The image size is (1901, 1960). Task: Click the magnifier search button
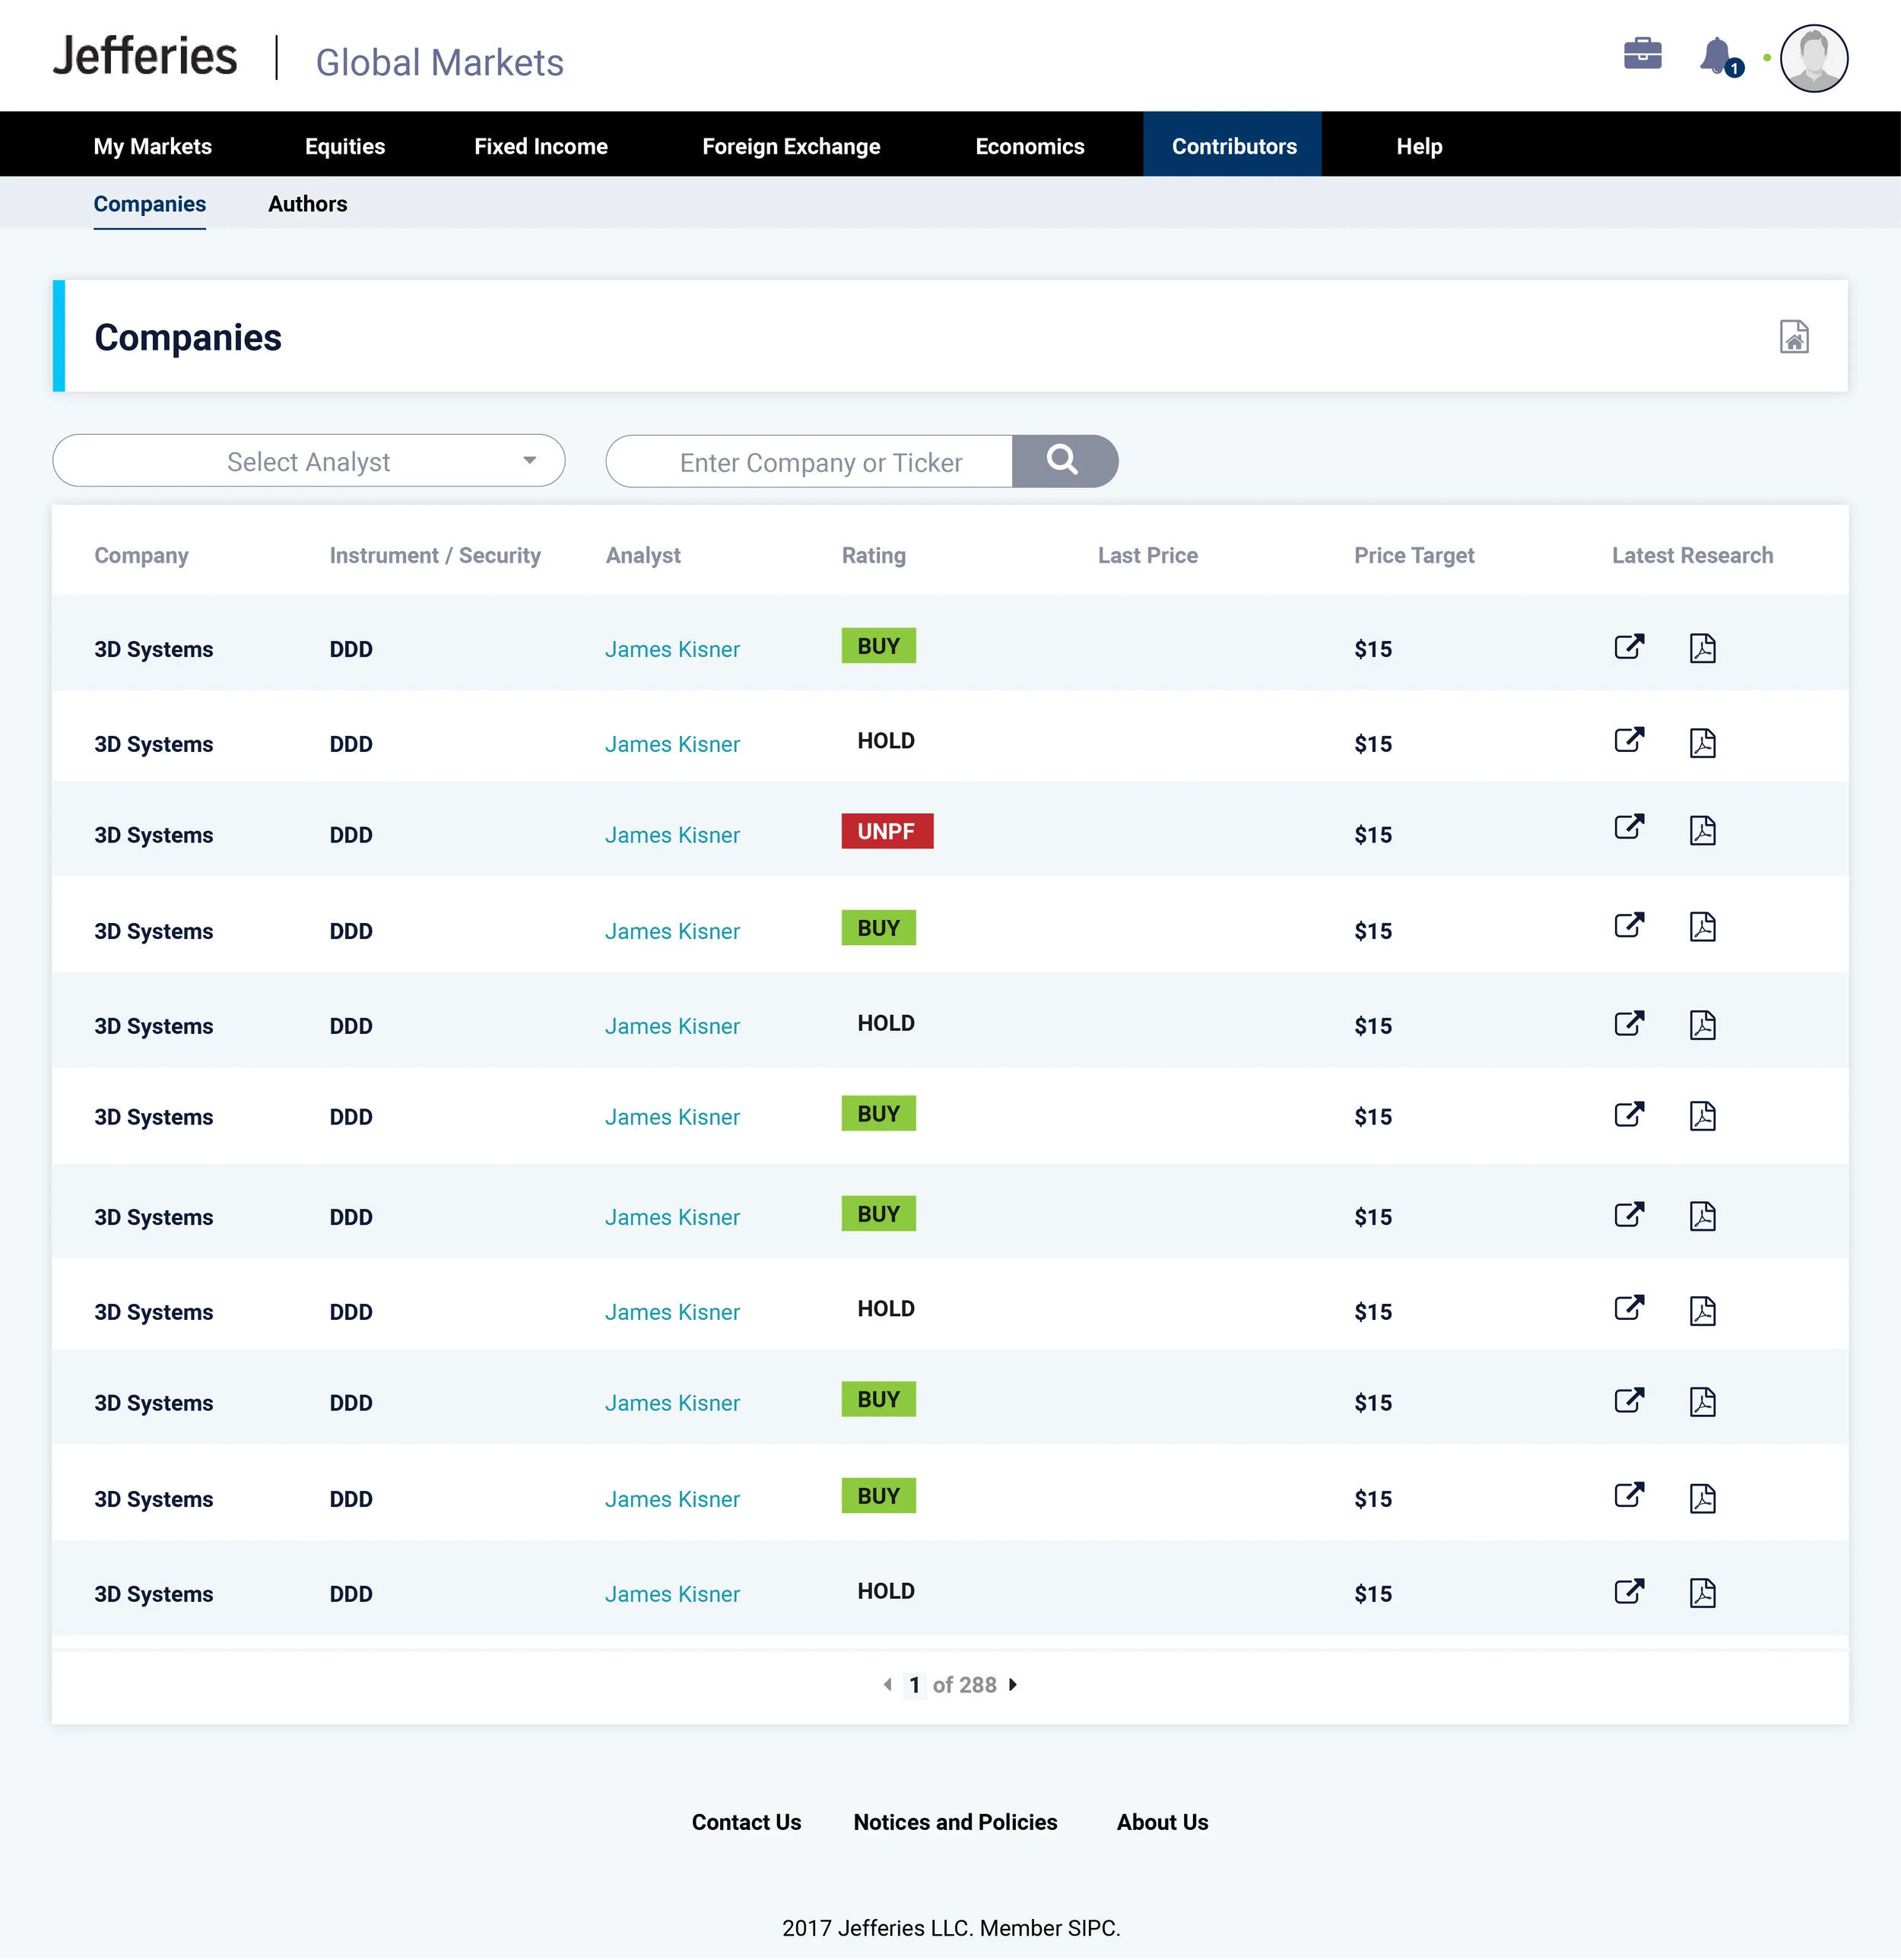point(1064,461)
